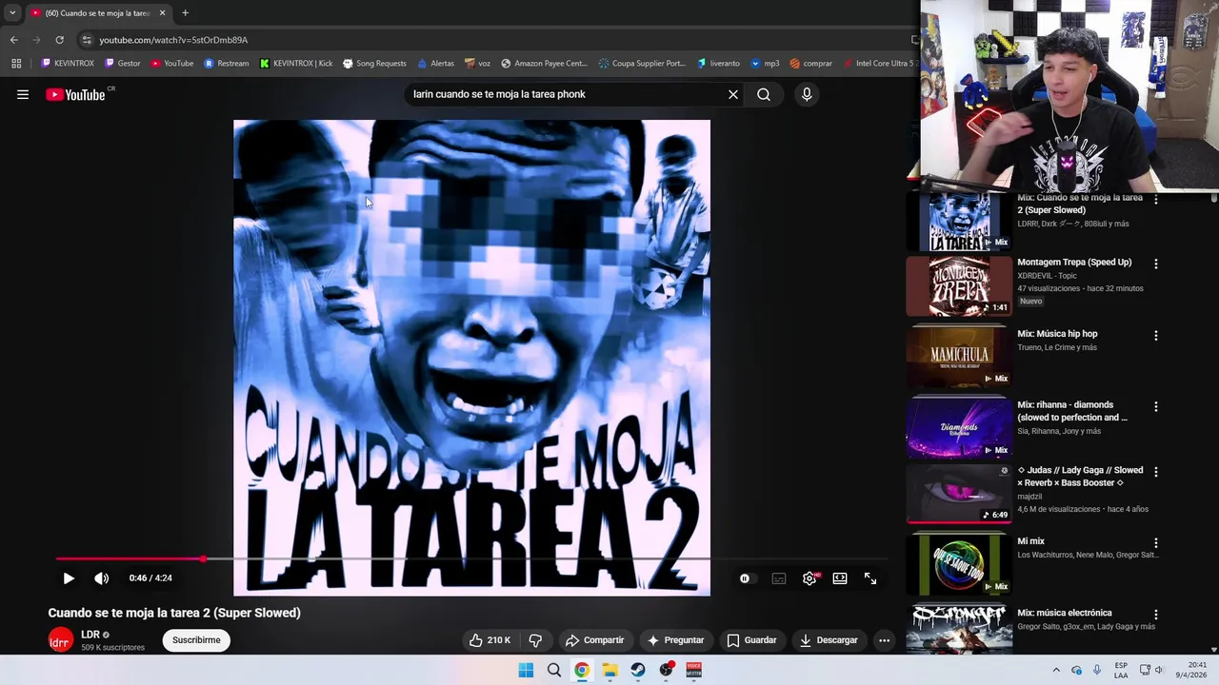Open Alertas bookmark
Screen dimensions: 1219x685
tap(436, 64)
